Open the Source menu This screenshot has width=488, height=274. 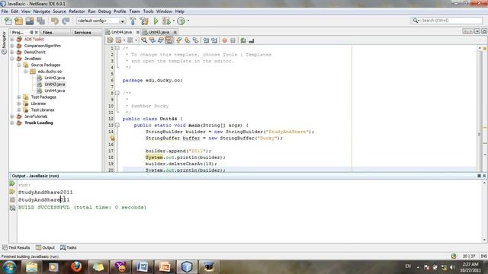(59, 11)
